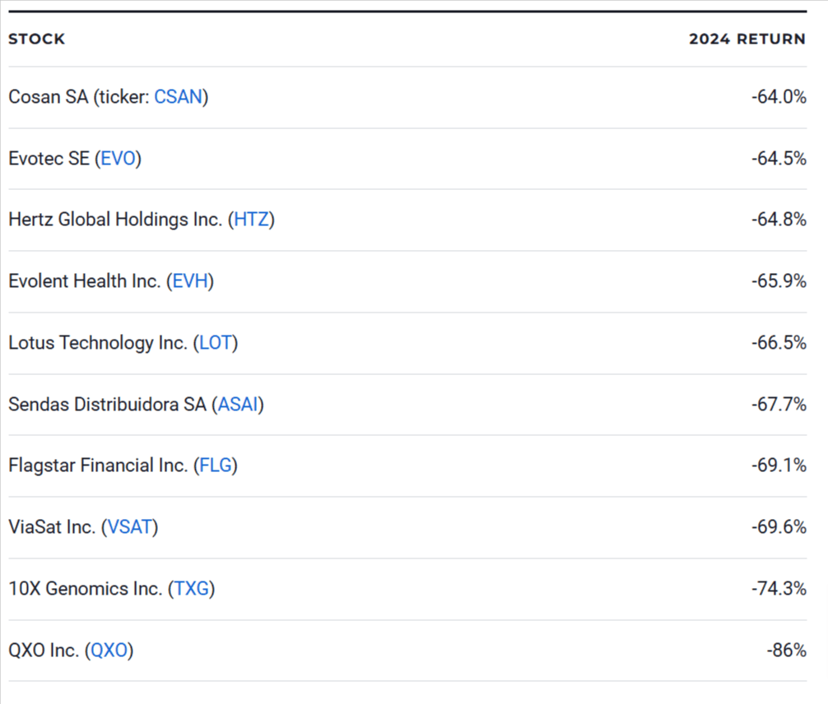Click the -74.3% return for 10X Genomics
This screenshot has height=704, width=828.
point(778,589)
